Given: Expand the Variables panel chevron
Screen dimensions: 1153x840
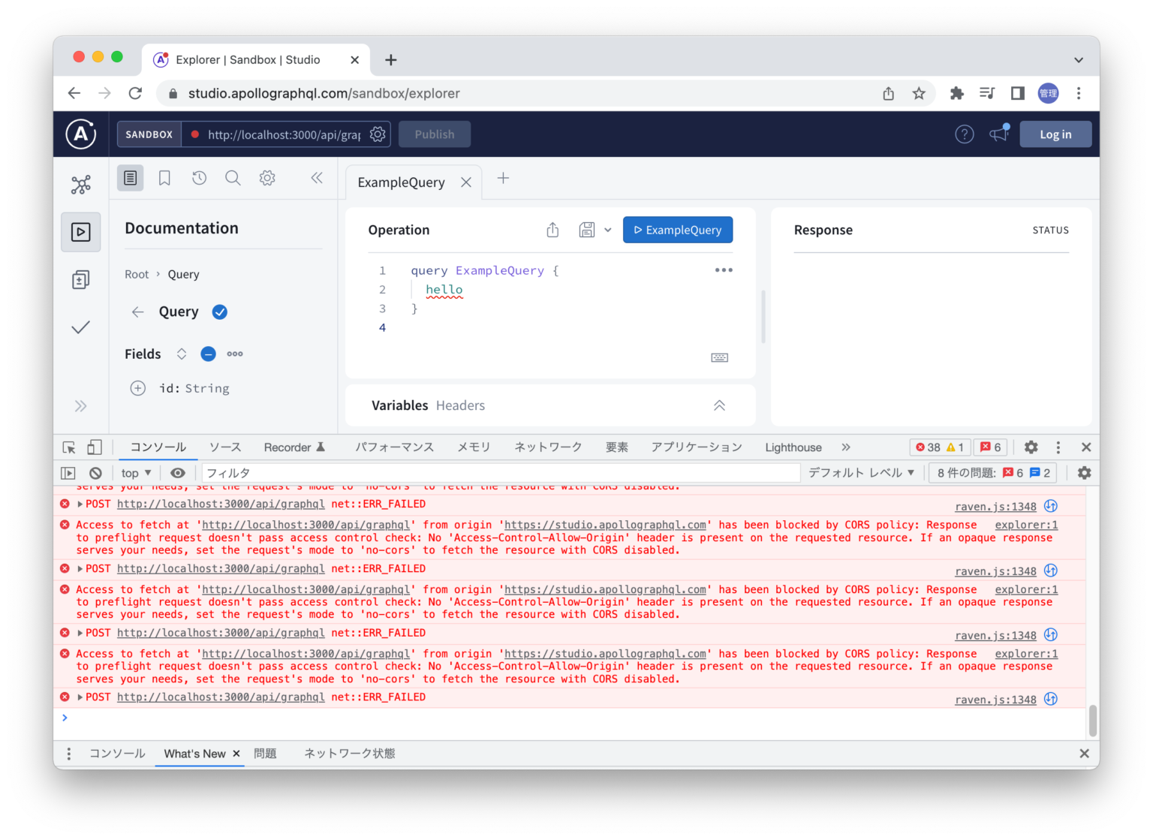Looking at the screenshot, I should pyautogui.click(x=719, y=405).
